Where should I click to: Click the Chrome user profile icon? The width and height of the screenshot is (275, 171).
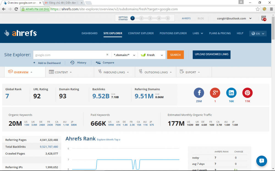[241, 2]
